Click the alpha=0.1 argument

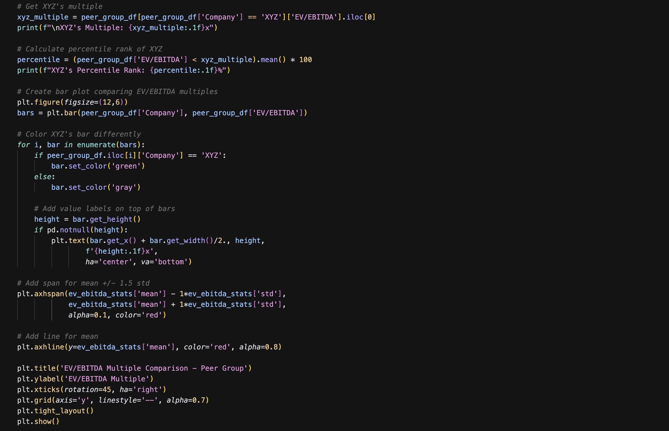[x=88, y=315]
